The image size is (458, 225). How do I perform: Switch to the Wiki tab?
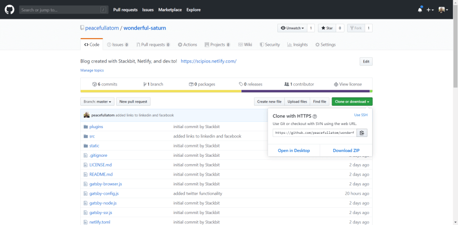click(245, 45)
